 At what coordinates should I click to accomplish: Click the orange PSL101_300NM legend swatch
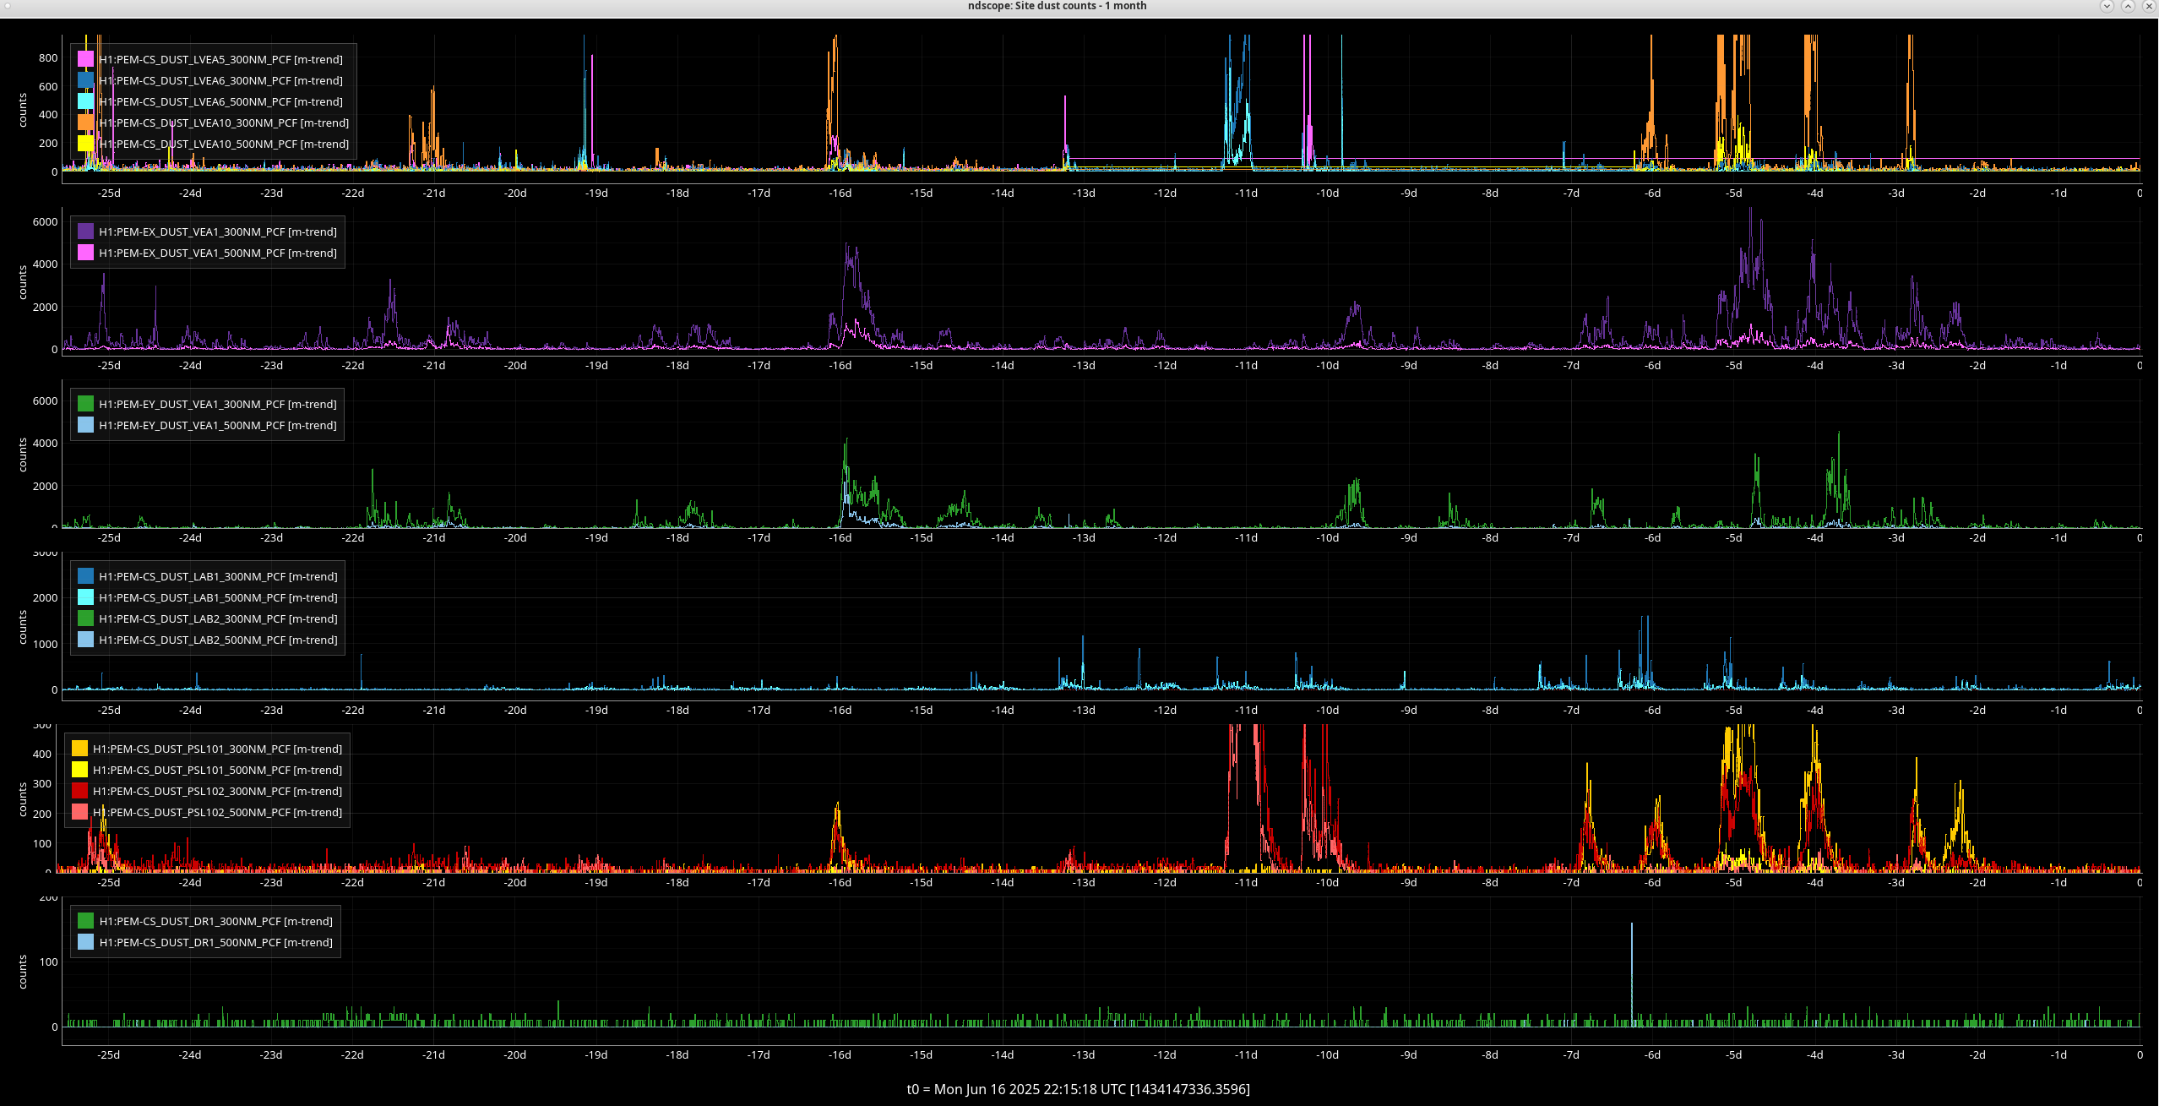(80, 749)
